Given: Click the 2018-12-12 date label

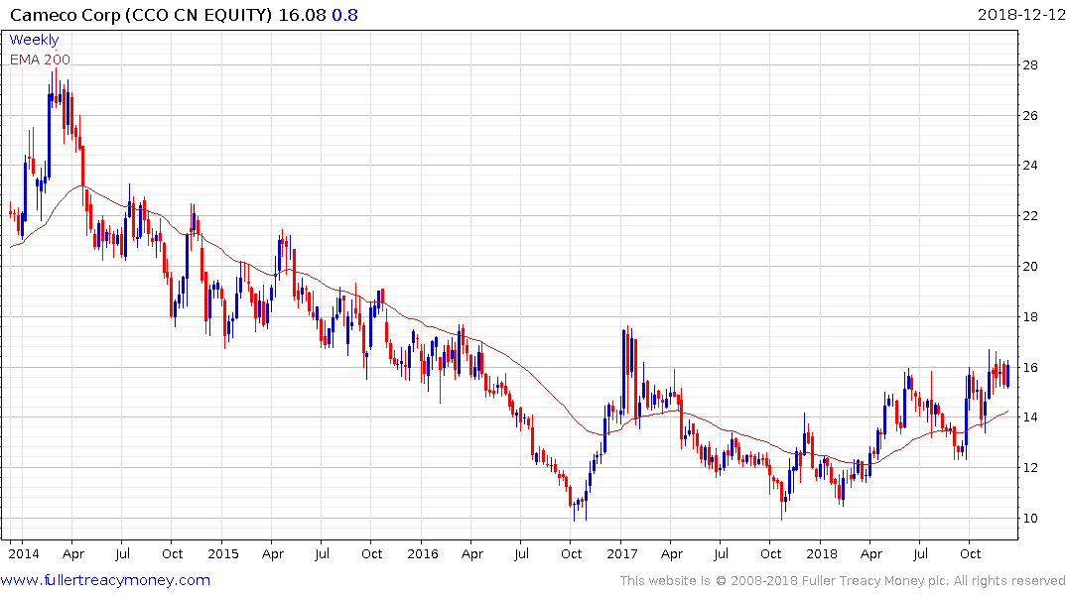Looking at the screenshot, I should point(1020,15).
